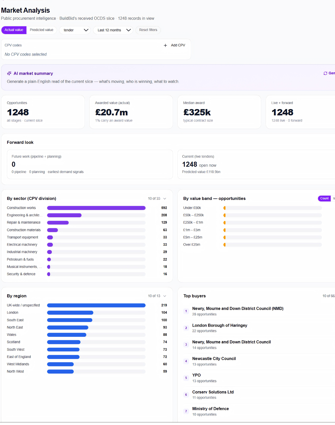This screenshot has height=425, width=335.
Task: Select Scotland region row
Action: coord(87,342)
